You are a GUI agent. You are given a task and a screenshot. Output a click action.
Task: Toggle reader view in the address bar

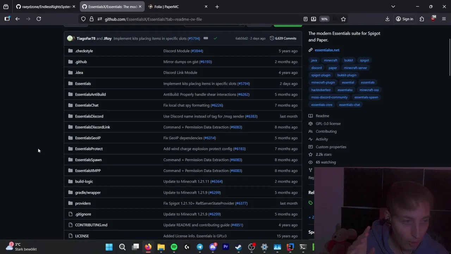click(305, 19)
